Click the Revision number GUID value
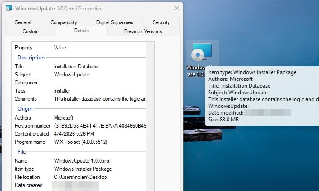 coord(100,126)
